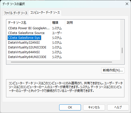The image size is (131, 113).
Task: Pick the DataVirtuality64ANSI data source
Action: pyautogui.click(x=24, y=52)
